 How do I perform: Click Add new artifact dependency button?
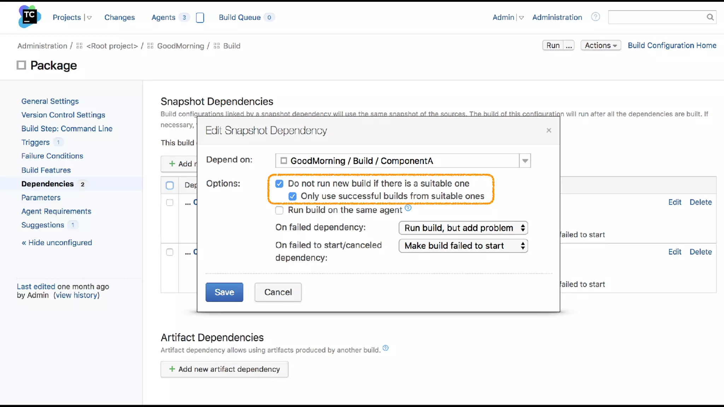[224, 369]
